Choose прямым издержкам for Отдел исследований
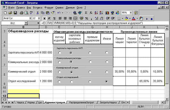 [90, 82]
